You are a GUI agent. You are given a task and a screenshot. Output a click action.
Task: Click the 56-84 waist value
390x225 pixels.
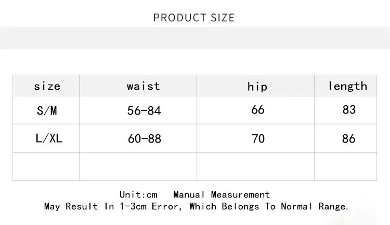click(144, 110)
